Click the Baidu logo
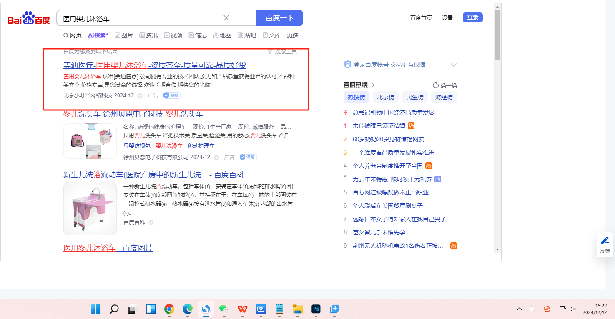The height and width of the screenshot is (319, 615). 28,19
